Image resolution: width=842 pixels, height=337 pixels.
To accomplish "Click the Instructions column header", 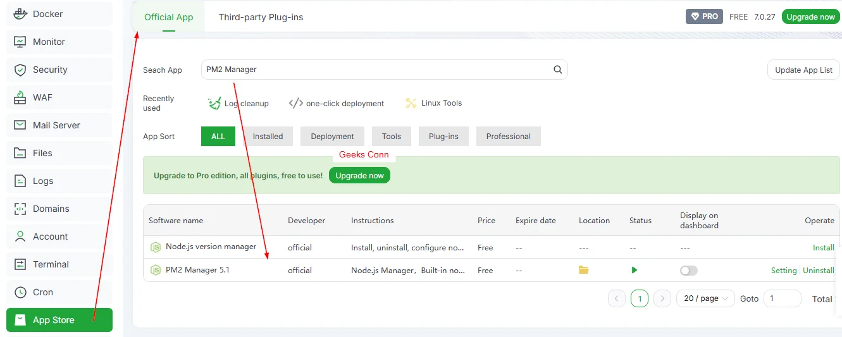I will click(373, 221).
